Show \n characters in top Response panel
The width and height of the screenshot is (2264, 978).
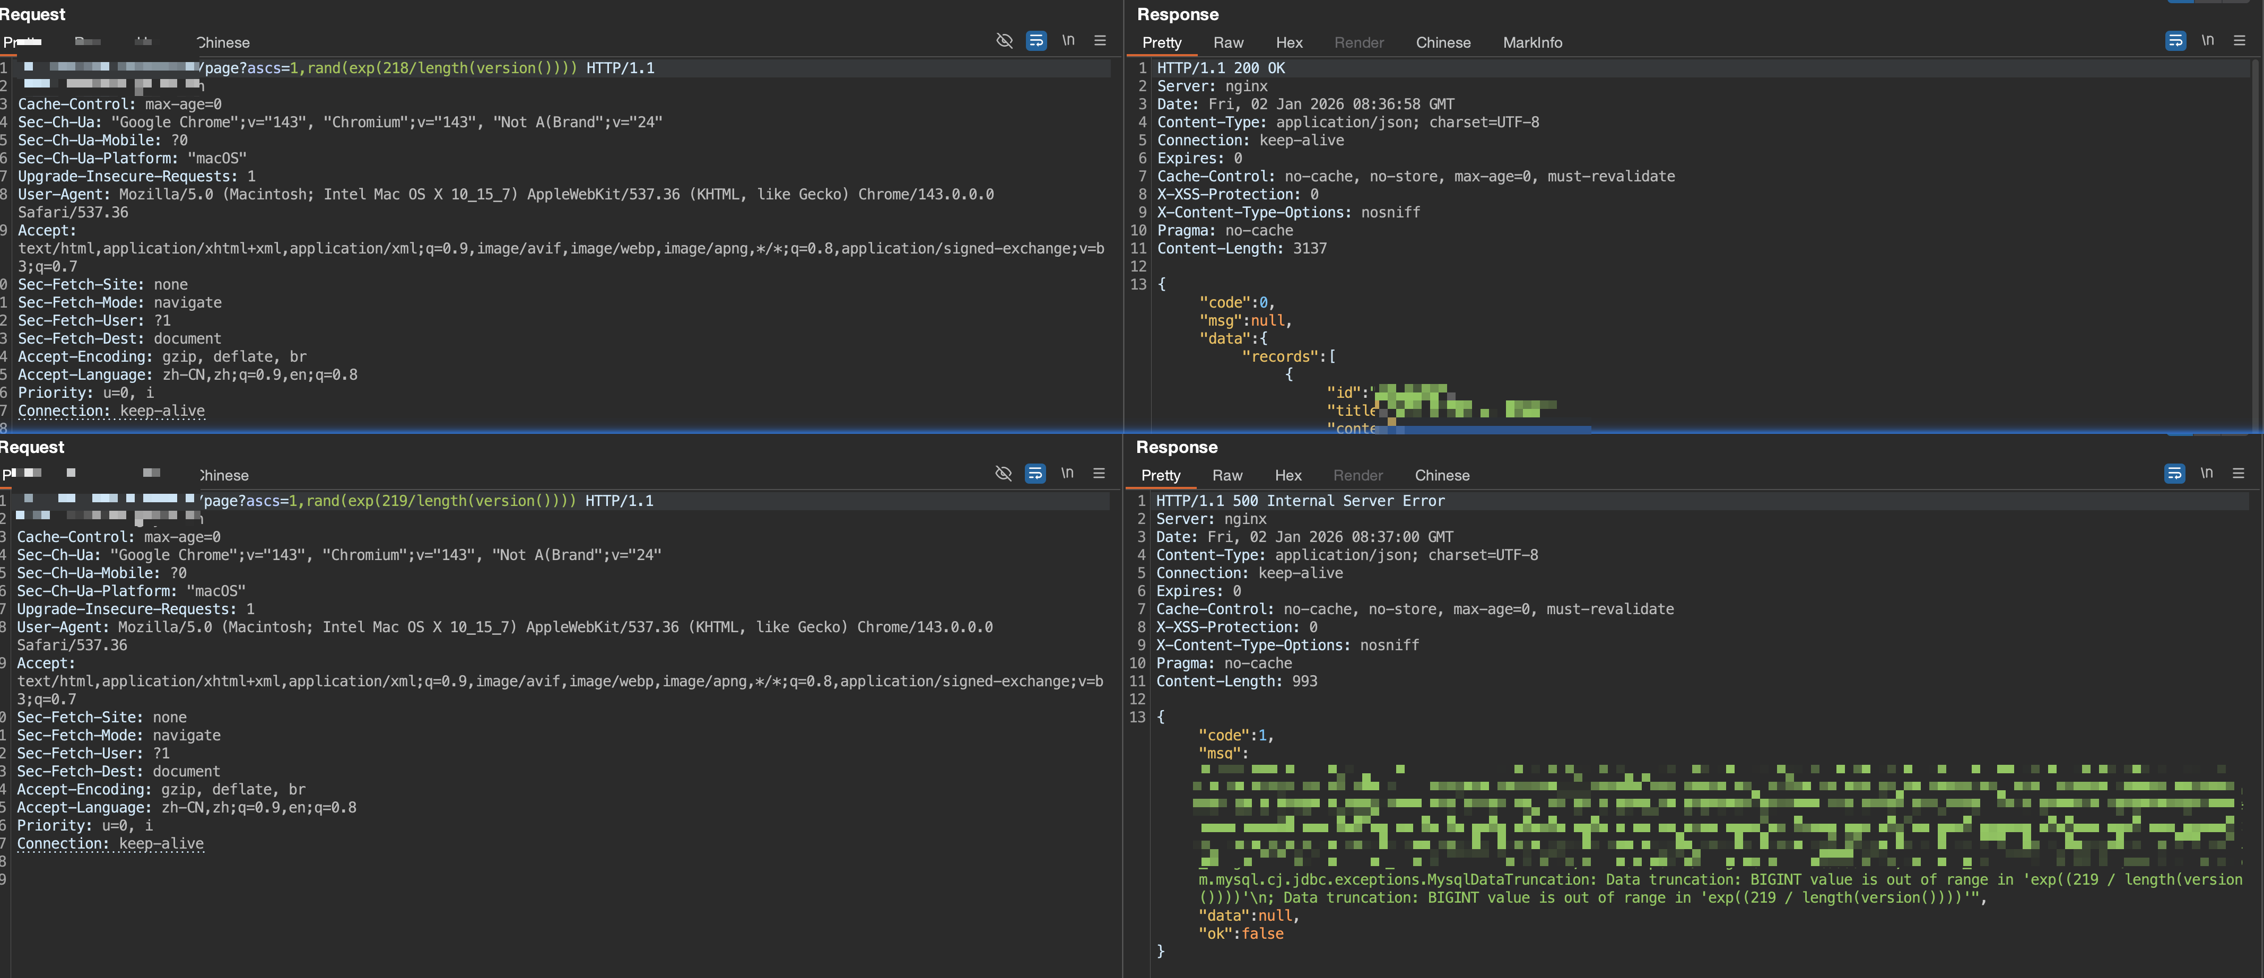click(2208, 40)
